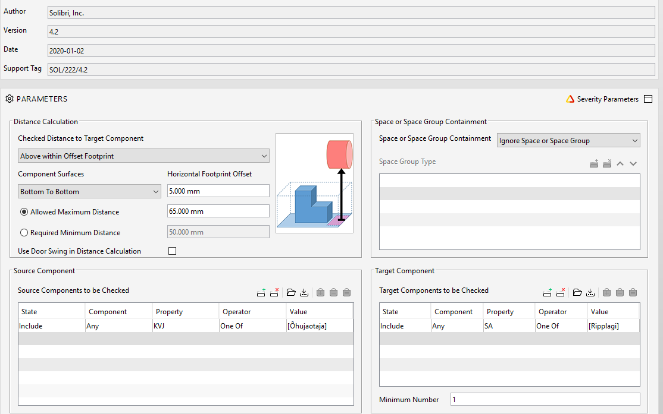Click the Minimum Number input field
The height and width of the screenshot is (414, 663).
[545, 399]
